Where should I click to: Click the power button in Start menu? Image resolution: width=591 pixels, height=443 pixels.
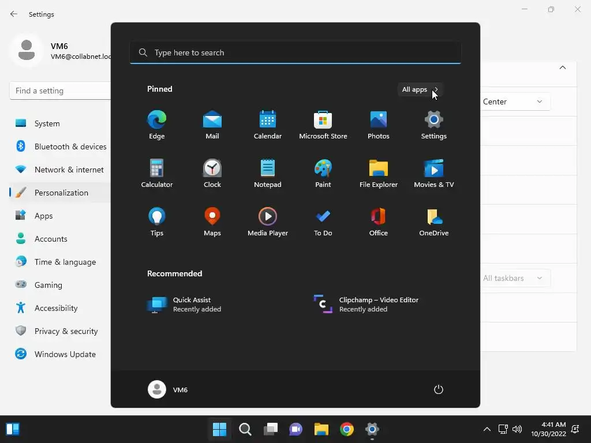(x=439, y=389)
